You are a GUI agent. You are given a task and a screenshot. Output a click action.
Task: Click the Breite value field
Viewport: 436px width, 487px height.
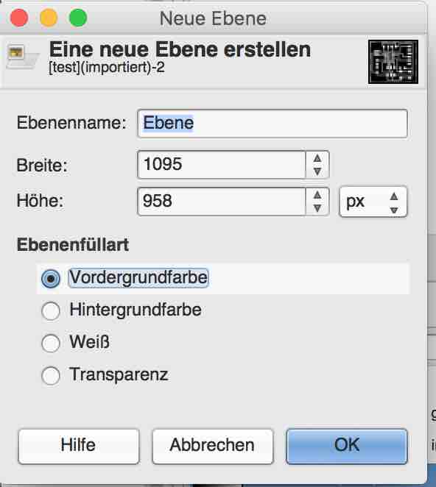point(222,165)
